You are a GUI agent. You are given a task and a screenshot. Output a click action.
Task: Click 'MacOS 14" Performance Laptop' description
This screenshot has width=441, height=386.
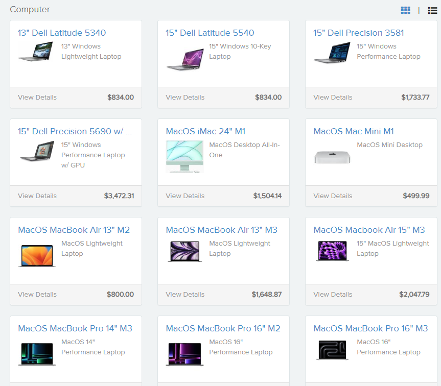point(93,347)
